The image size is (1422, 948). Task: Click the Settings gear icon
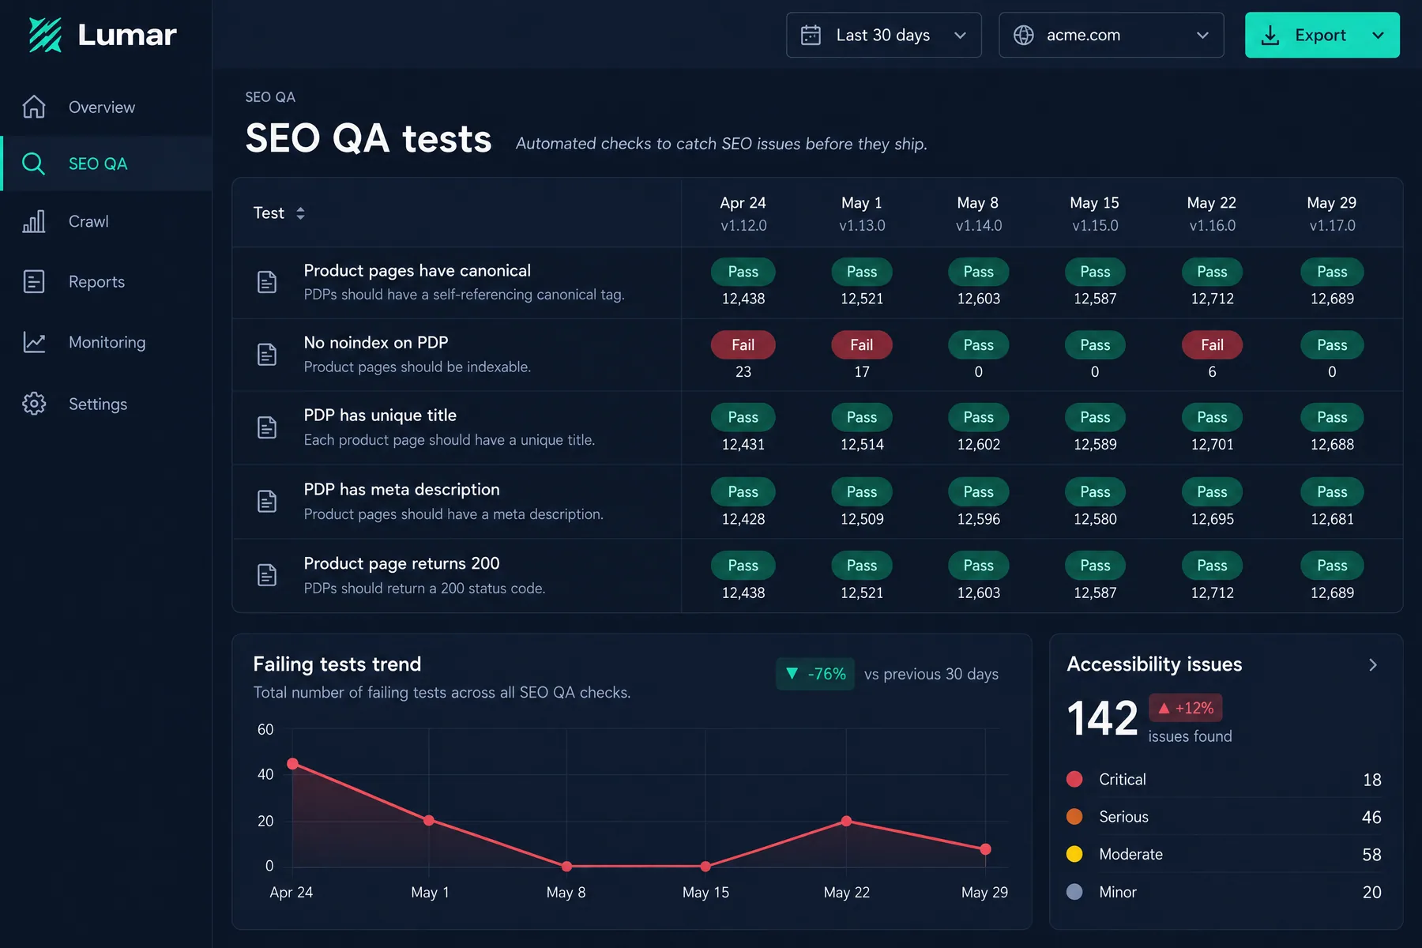[x=34, y=404]
